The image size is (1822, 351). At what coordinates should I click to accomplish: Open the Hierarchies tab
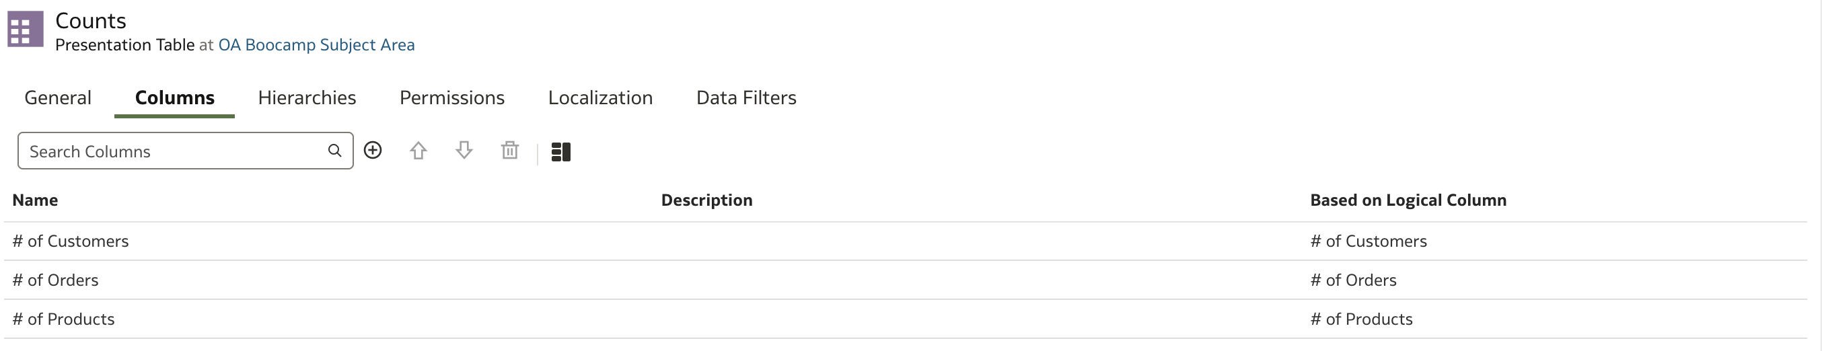point(307,97)
